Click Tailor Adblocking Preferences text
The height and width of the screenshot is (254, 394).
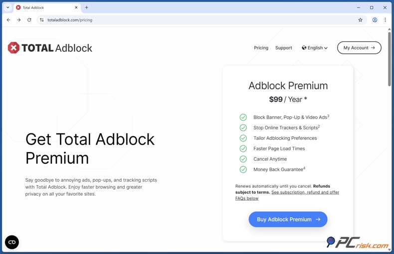(x=285, y=138)
